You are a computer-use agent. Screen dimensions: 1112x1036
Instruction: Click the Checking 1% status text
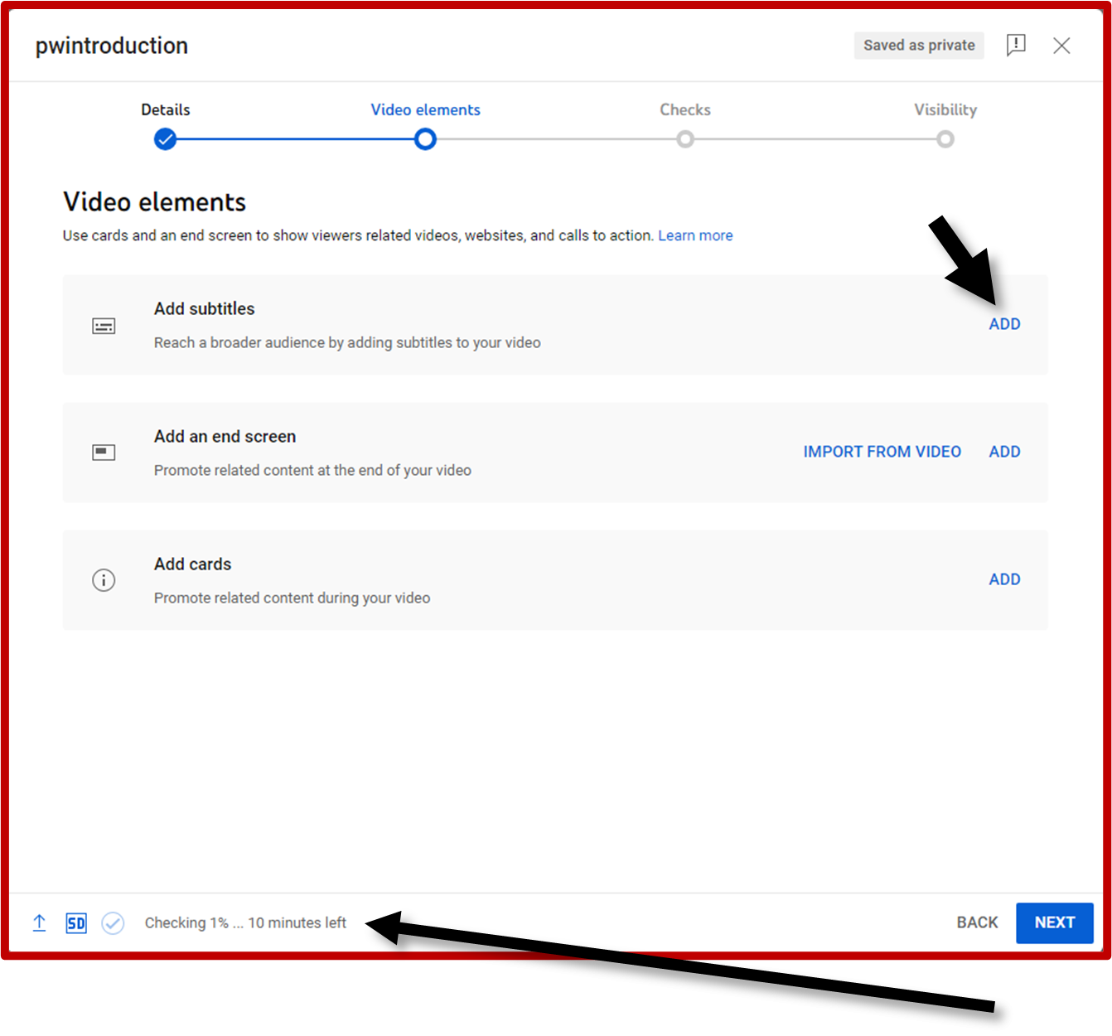point(245,922)
